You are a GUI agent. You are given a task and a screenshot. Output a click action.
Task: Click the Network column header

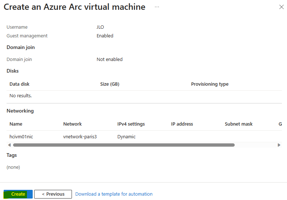[x=73, y=124]
